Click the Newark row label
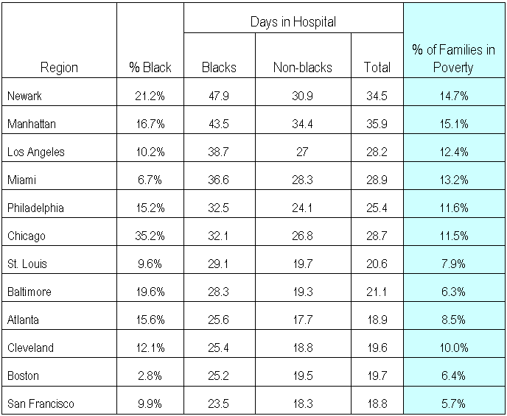Screen dimensions: 507x416 [24, 96]
